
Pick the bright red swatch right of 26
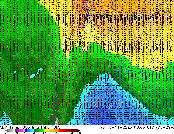(x=60, y=130)
